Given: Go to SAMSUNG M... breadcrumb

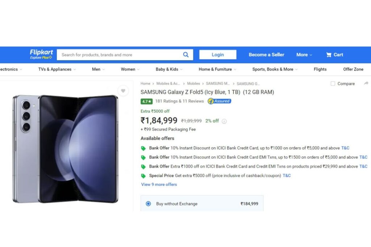Looking at the screenshot, I should point(218,84).
